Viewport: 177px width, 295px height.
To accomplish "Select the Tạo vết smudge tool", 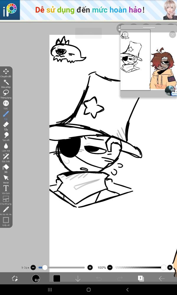I will 6,137.
